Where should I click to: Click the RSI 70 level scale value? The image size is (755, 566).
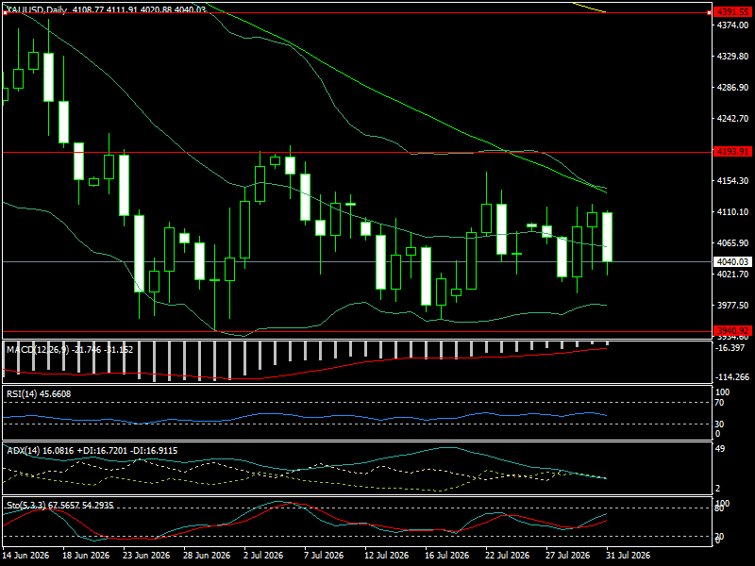tap(719, 403)
